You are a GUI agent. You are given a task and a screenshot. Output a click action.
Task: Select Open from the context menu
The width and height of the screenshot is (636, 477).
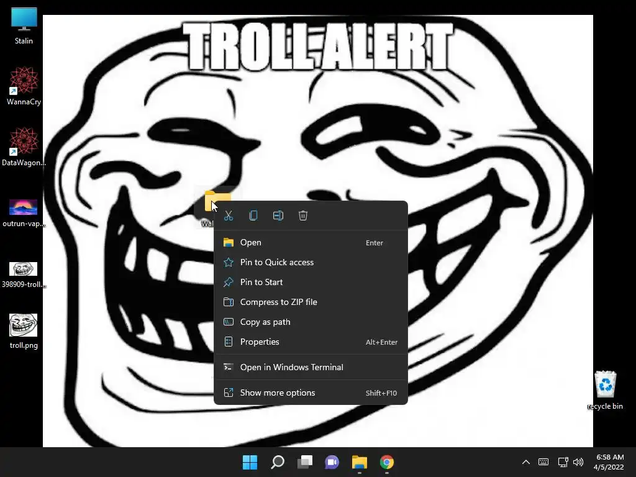[x=311, y=243]
